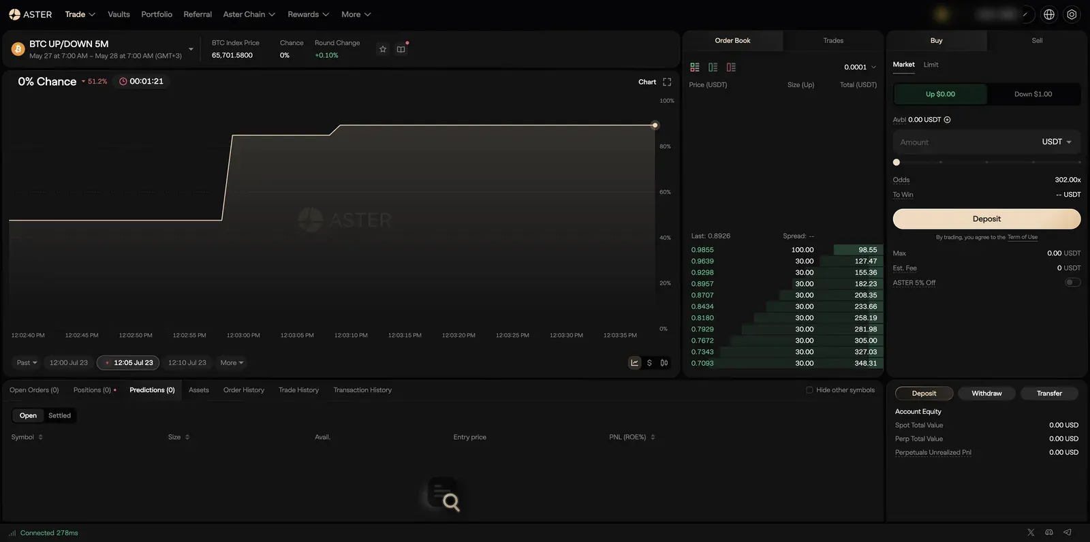
Task: Sort predictions by PNL (ROE%) arrows
Action: pyautogui.click(x=653, y=437)
